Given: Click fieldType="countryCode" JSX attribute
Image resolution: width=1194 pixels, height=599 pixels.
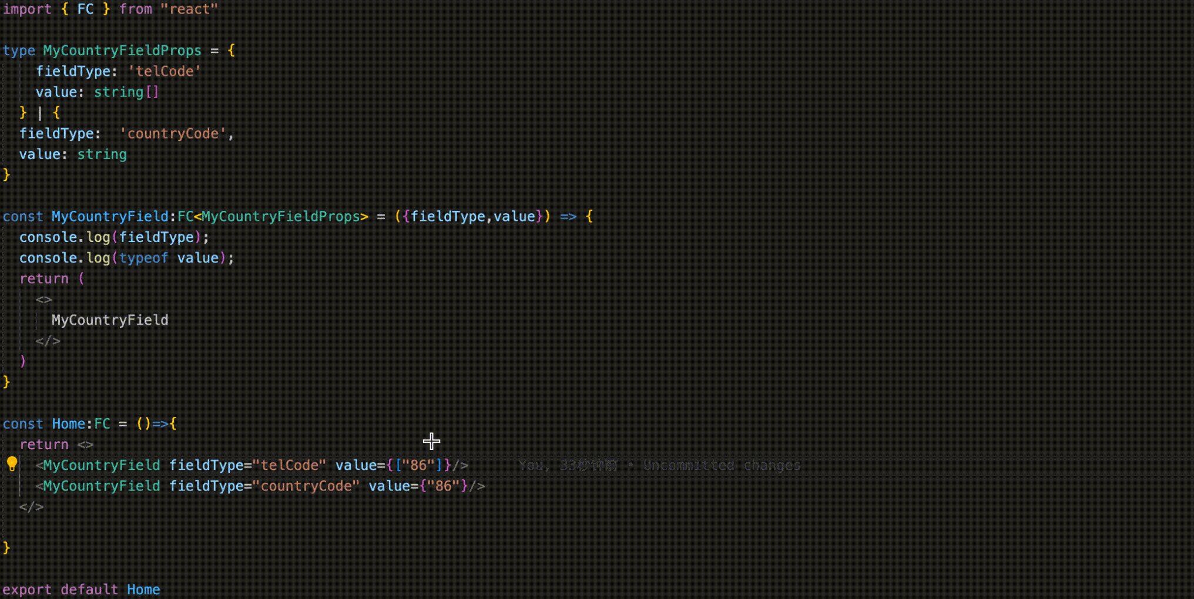Looking at the screenshot, I should [264, 486].
